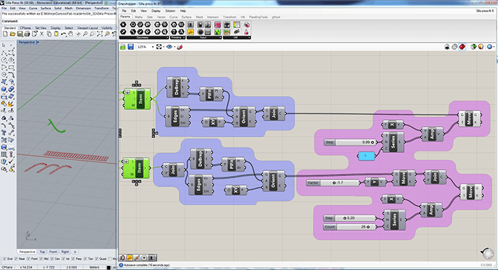
Task: Select the blue panel component near the upper Series
Action: [x=366, y=156]
